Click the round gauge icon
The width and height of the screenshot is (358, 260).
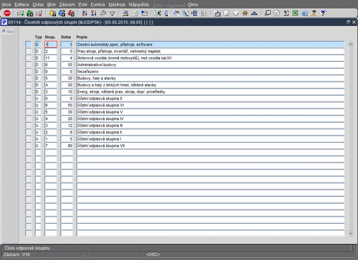(x=277, y=13)
